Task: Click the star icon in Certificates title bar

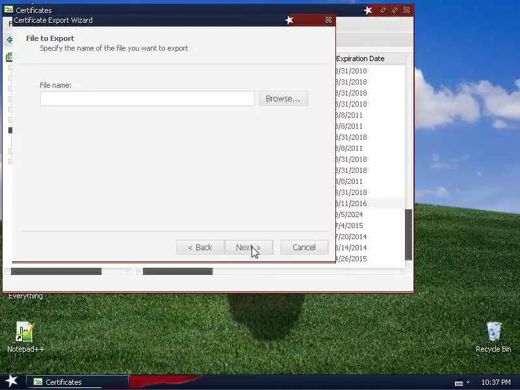Action: pyautogui.click(x=368, y=10)
